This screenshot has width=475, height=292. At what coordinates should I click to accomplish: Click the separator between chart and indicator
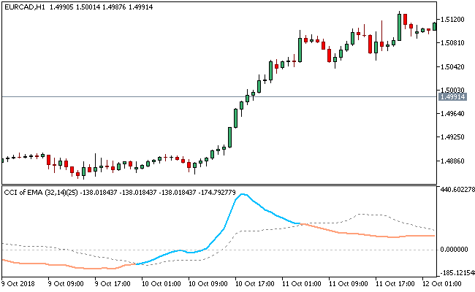(219, 184)
